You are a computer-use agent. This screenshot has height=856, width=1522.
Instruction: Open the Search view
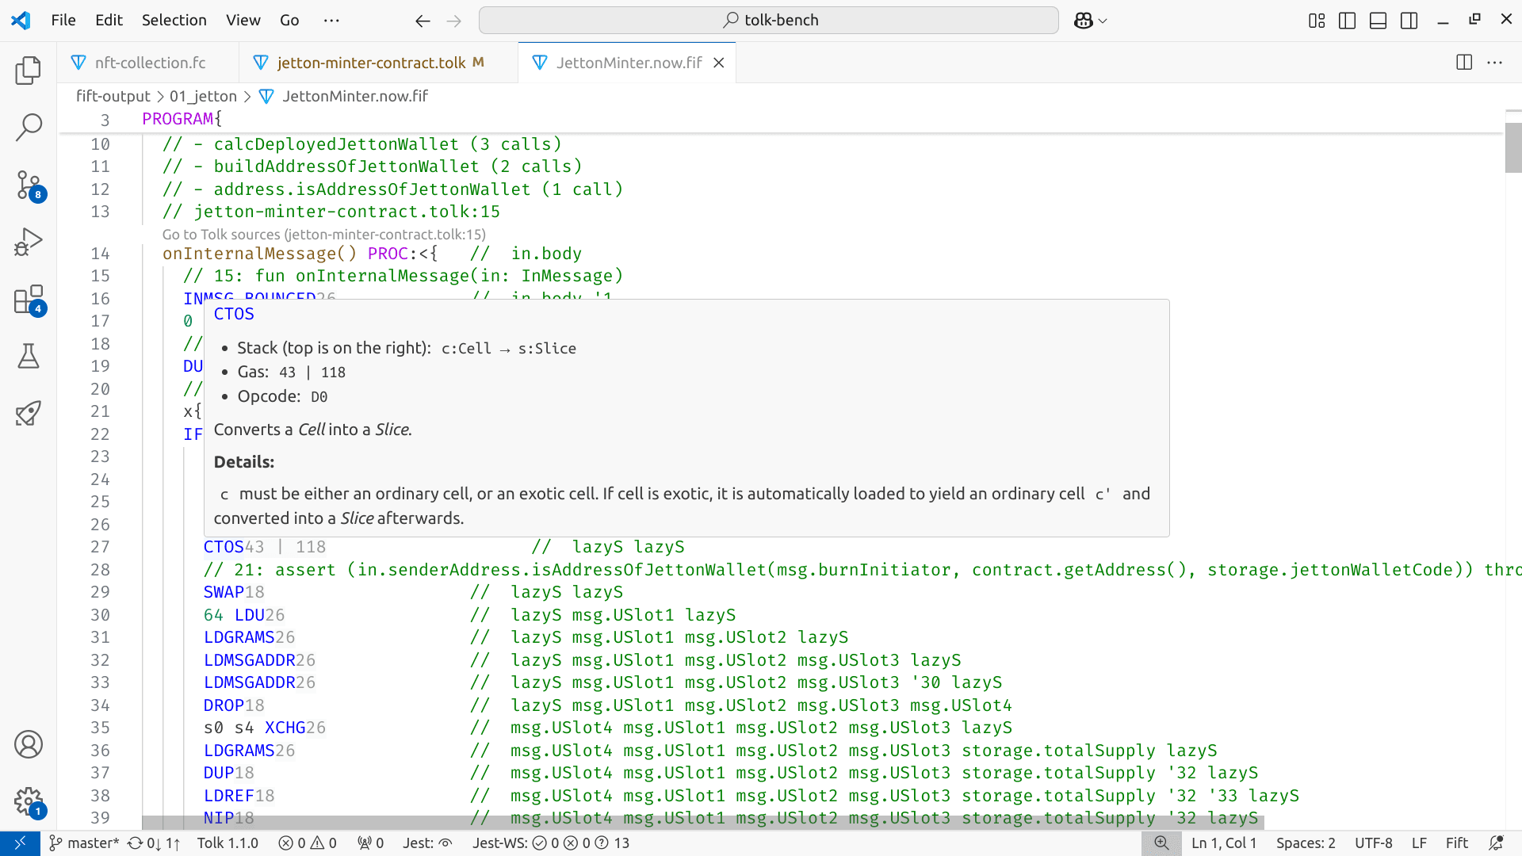point(29,127)
